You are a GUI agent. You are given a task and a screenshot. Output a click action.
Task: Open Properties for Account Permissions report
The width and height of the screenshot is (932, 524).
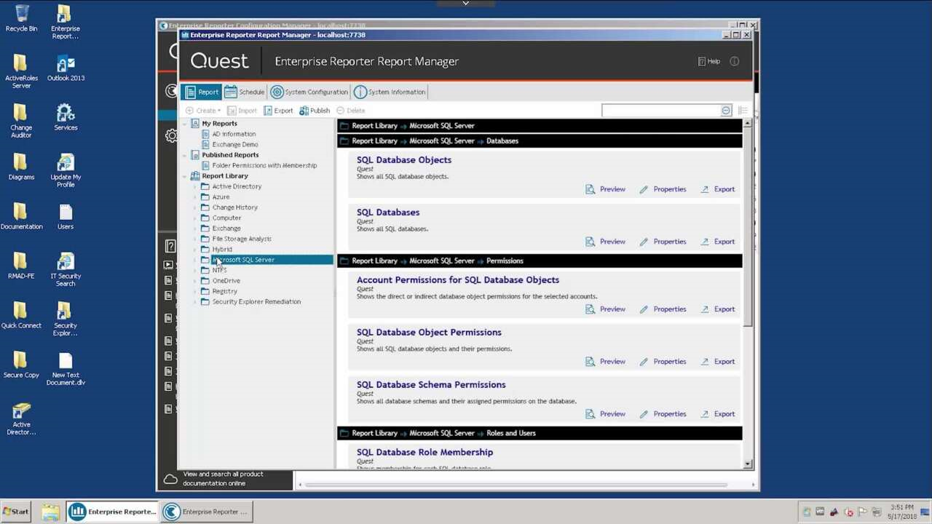point(644,309)
